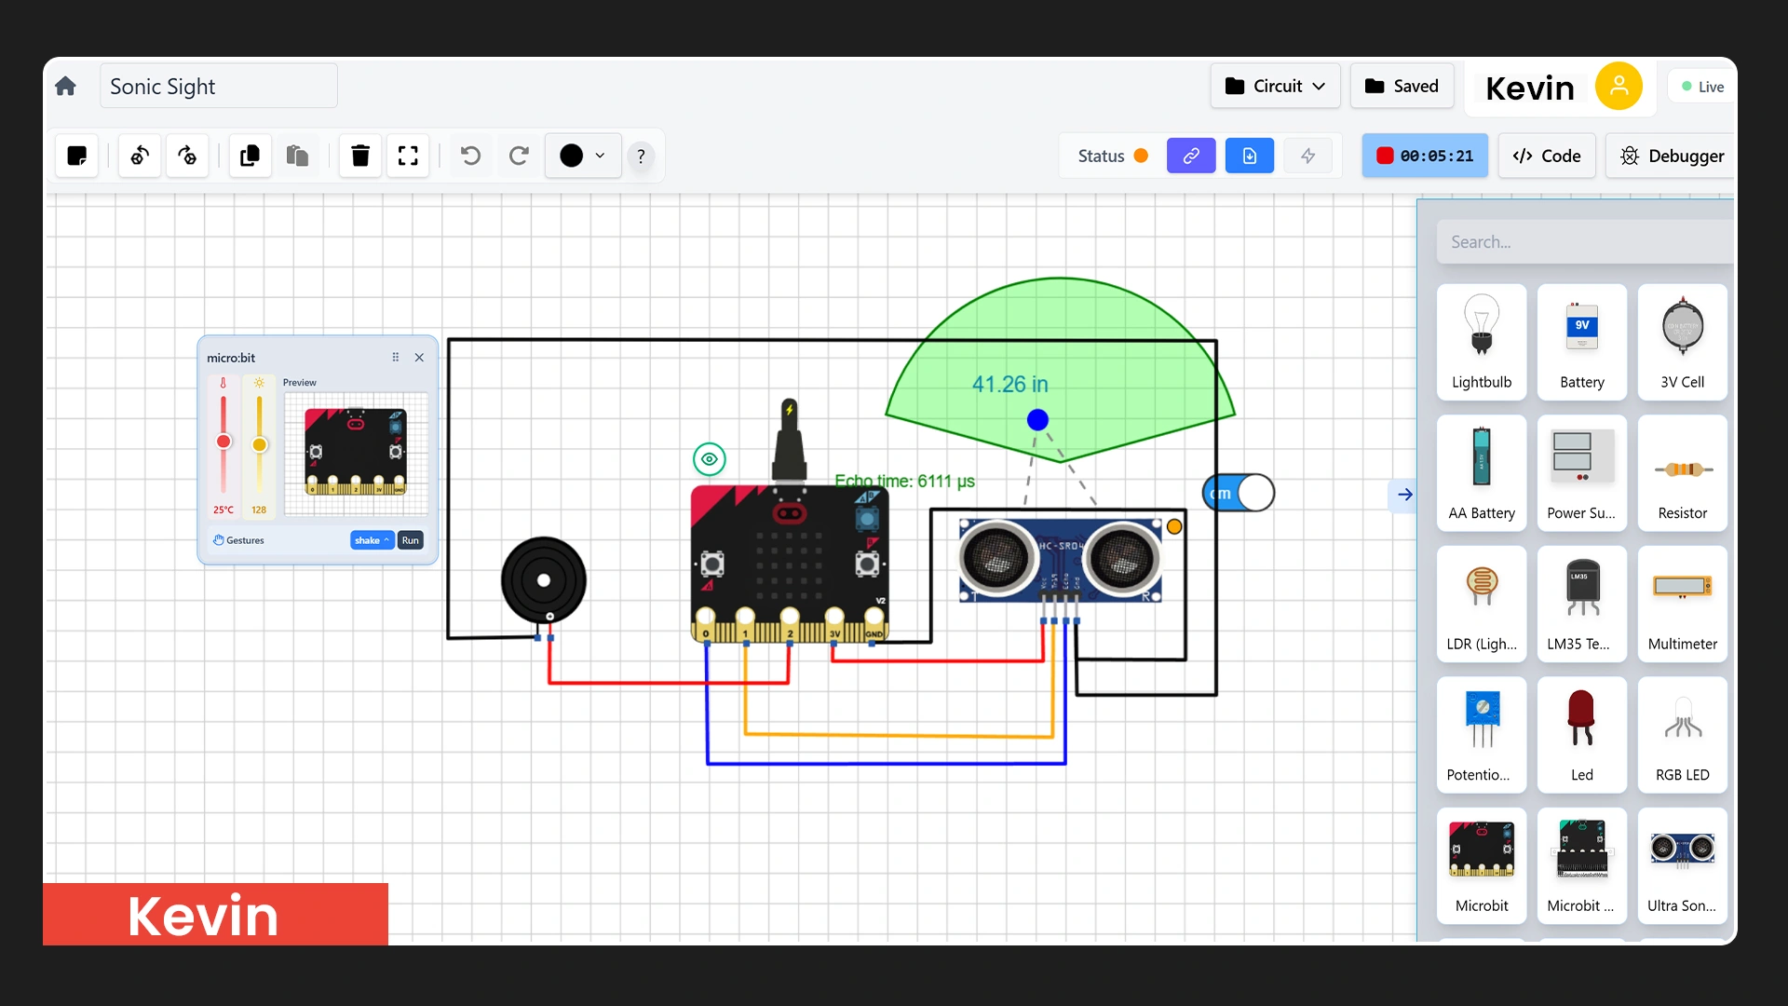Click the help question mark icon

(641, 156)
